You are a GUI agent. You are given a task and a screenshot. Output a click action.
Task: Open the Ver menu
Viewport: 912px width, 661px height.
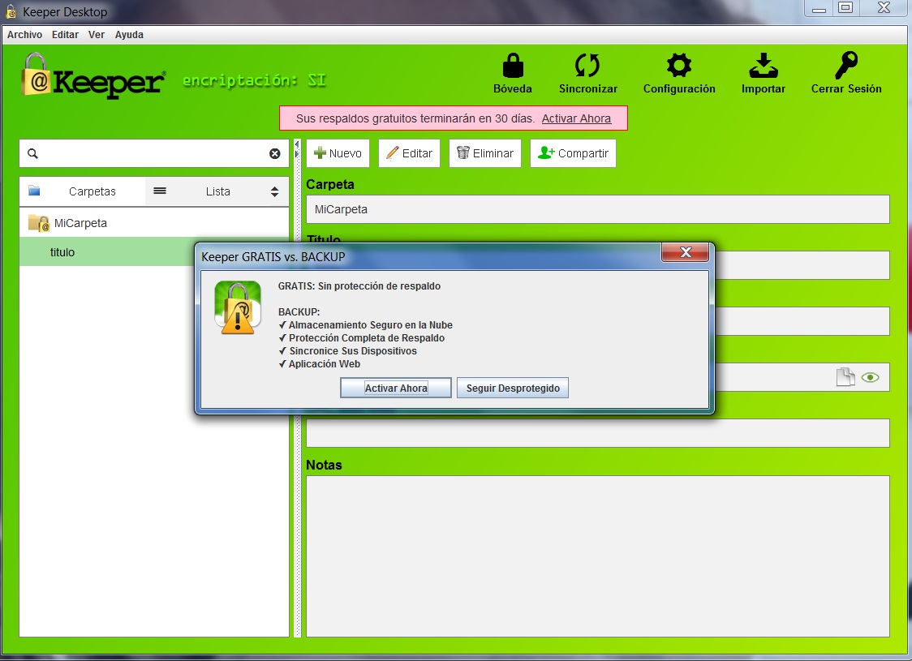(97, 34)
